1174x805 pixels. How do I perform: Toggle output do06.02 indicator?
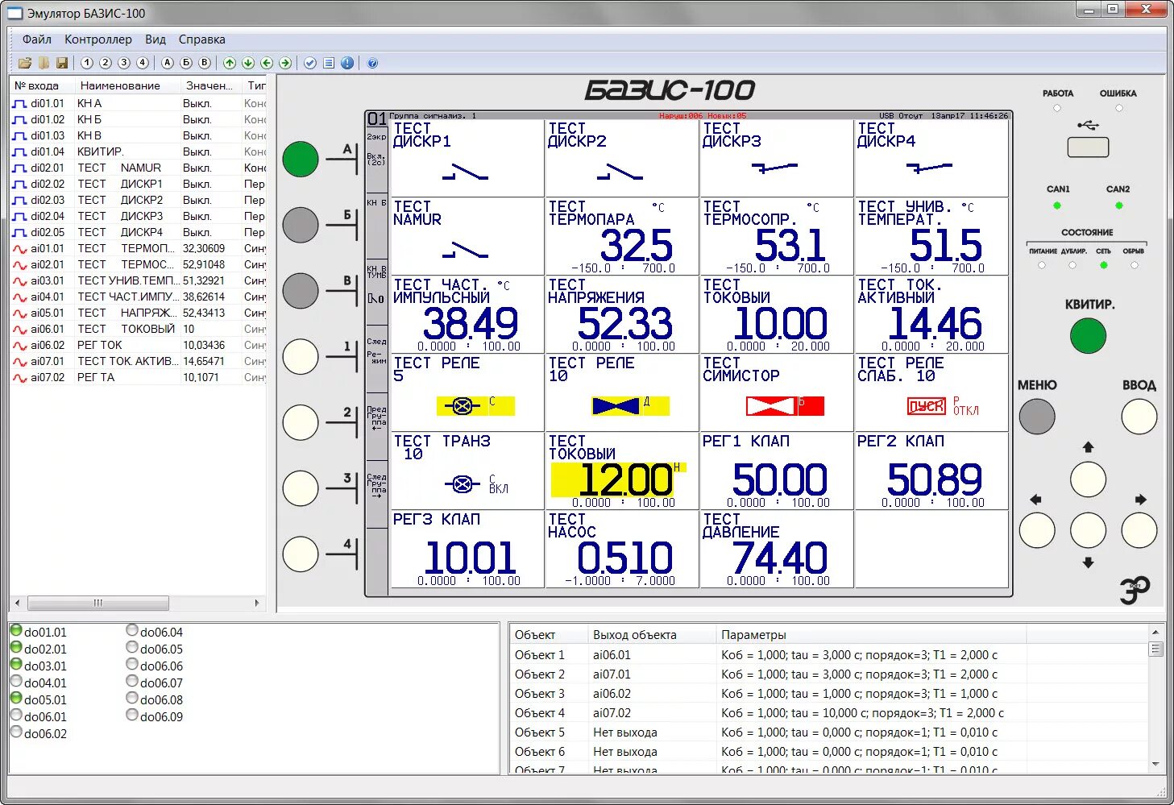(x=16, y=732)
